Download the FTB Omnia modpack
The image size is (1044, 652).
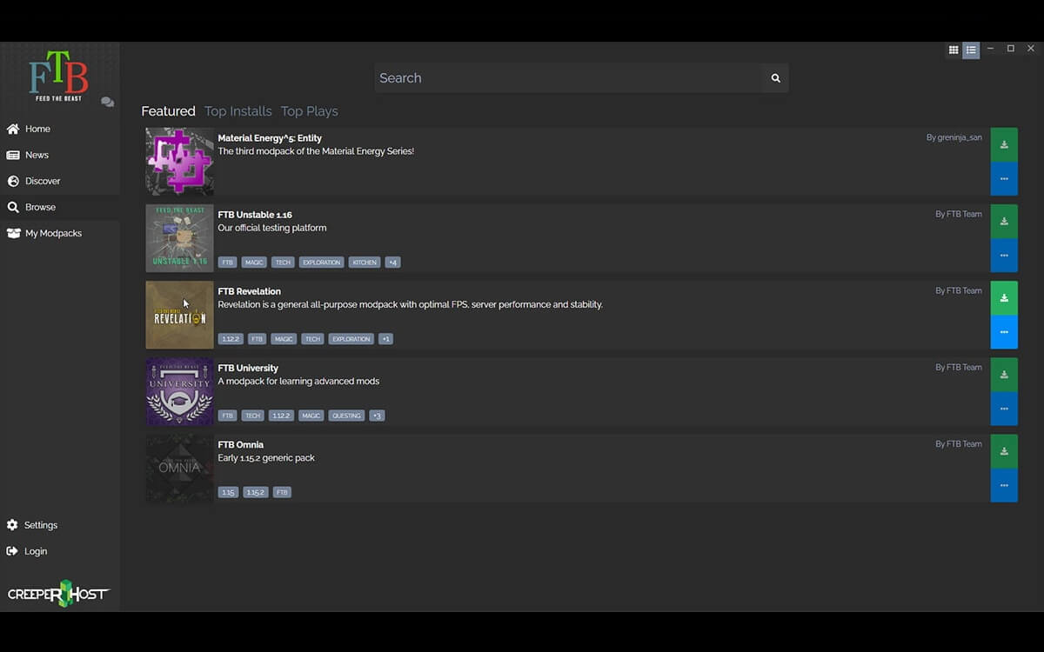click(x=1004, y=451)
